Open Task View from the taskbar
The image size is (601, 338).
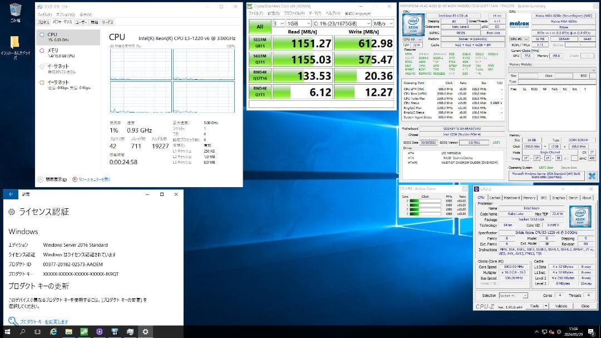(x=37, y=332)
